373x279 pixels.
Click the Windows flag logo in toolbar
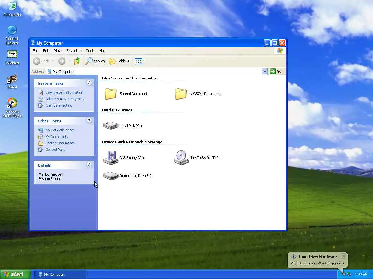280,51
